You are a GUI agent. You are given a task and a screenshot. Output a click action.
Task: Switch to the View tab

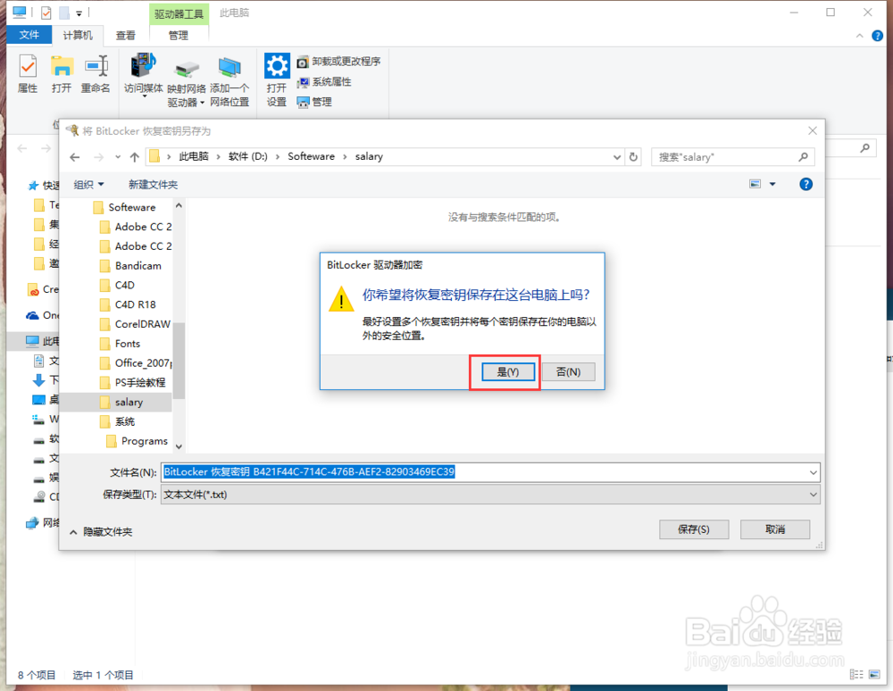(126, 36)
